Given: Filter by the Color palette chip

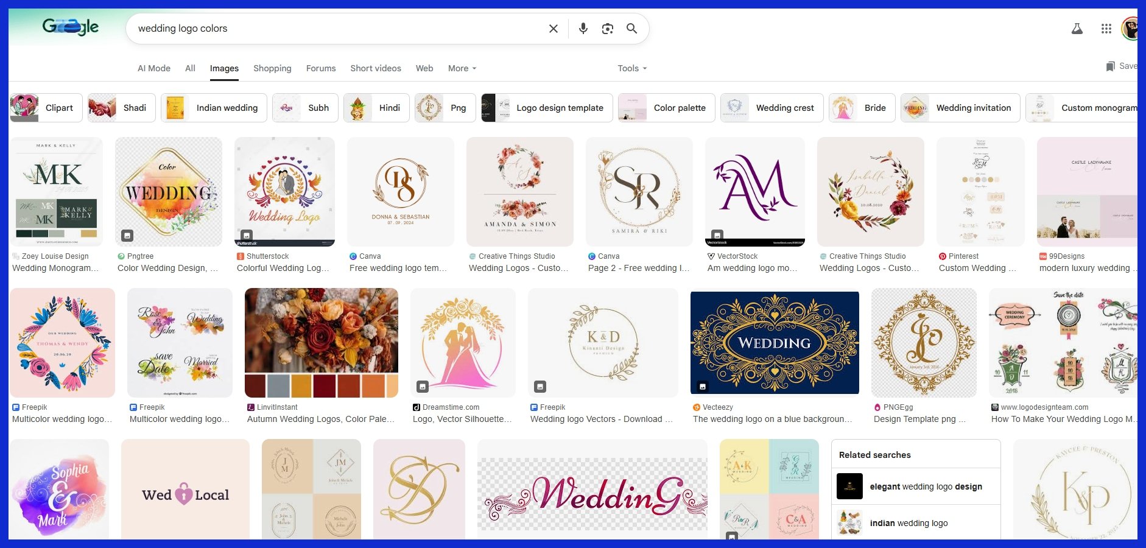Looking at the screenshot, I should click(x=666, y=108).
